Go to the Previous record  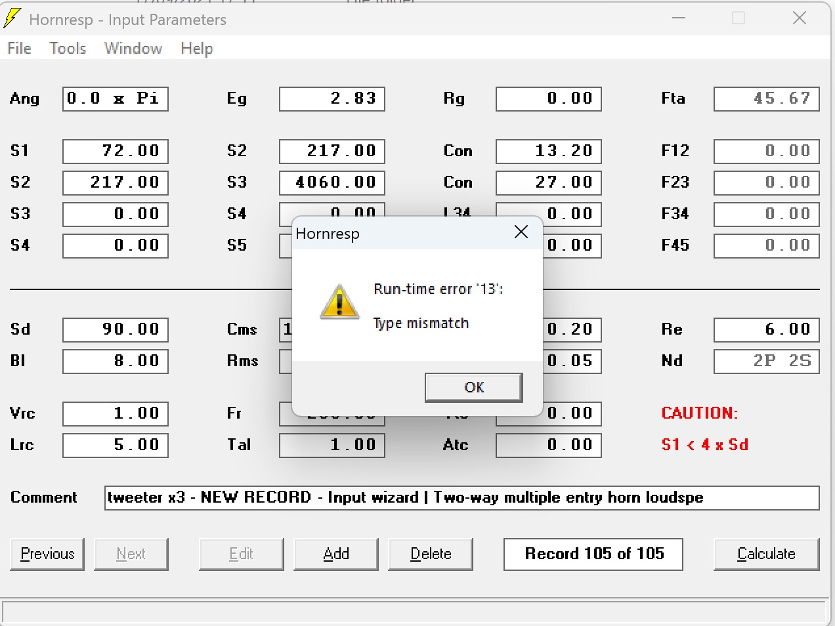47,554
